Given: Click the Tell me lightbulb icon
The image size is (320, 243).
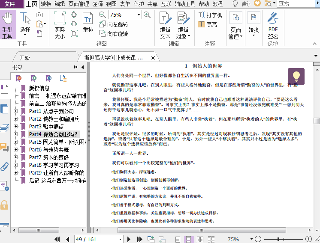Looking at the screenshot, I should click(x=235, y=4).
